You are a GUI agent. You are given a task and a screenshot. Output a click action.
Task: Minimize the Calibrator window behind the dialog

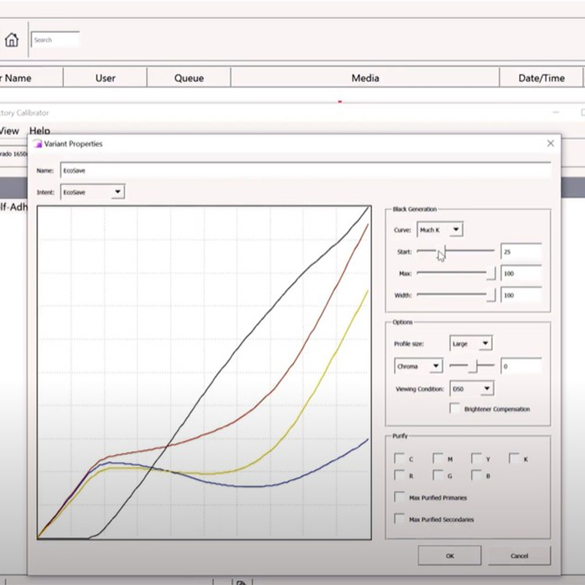click(556, 113)
